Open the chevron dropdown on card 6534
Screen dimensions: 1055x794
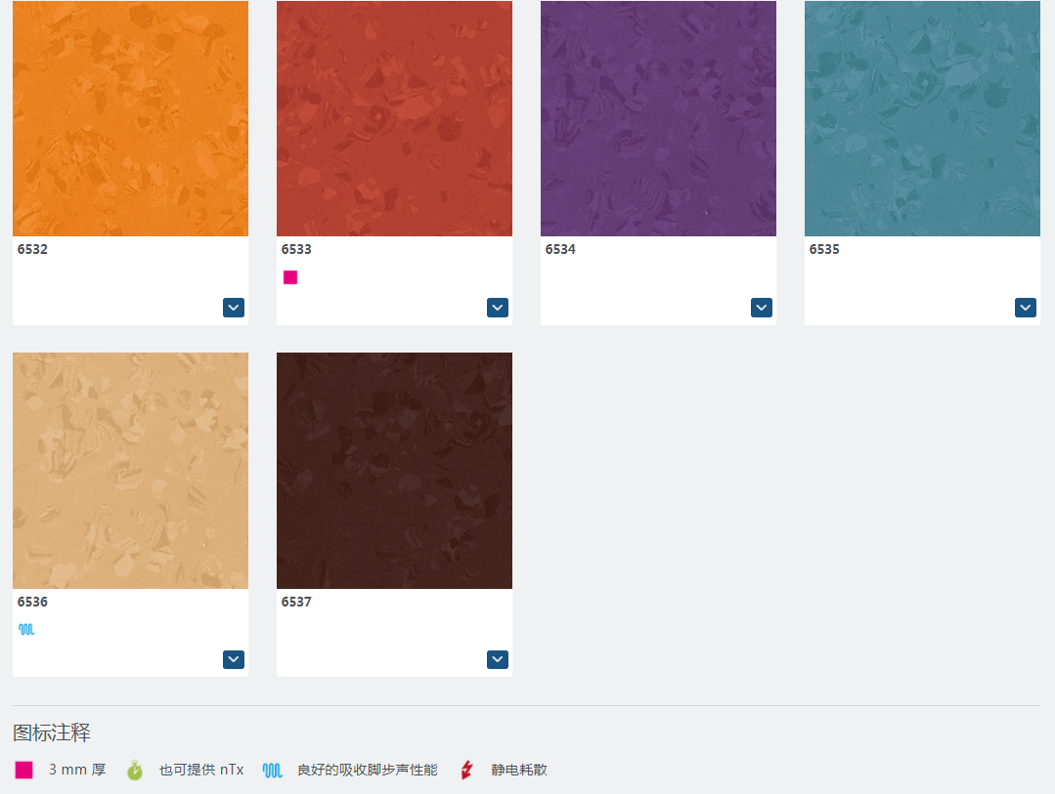(761, 308)
